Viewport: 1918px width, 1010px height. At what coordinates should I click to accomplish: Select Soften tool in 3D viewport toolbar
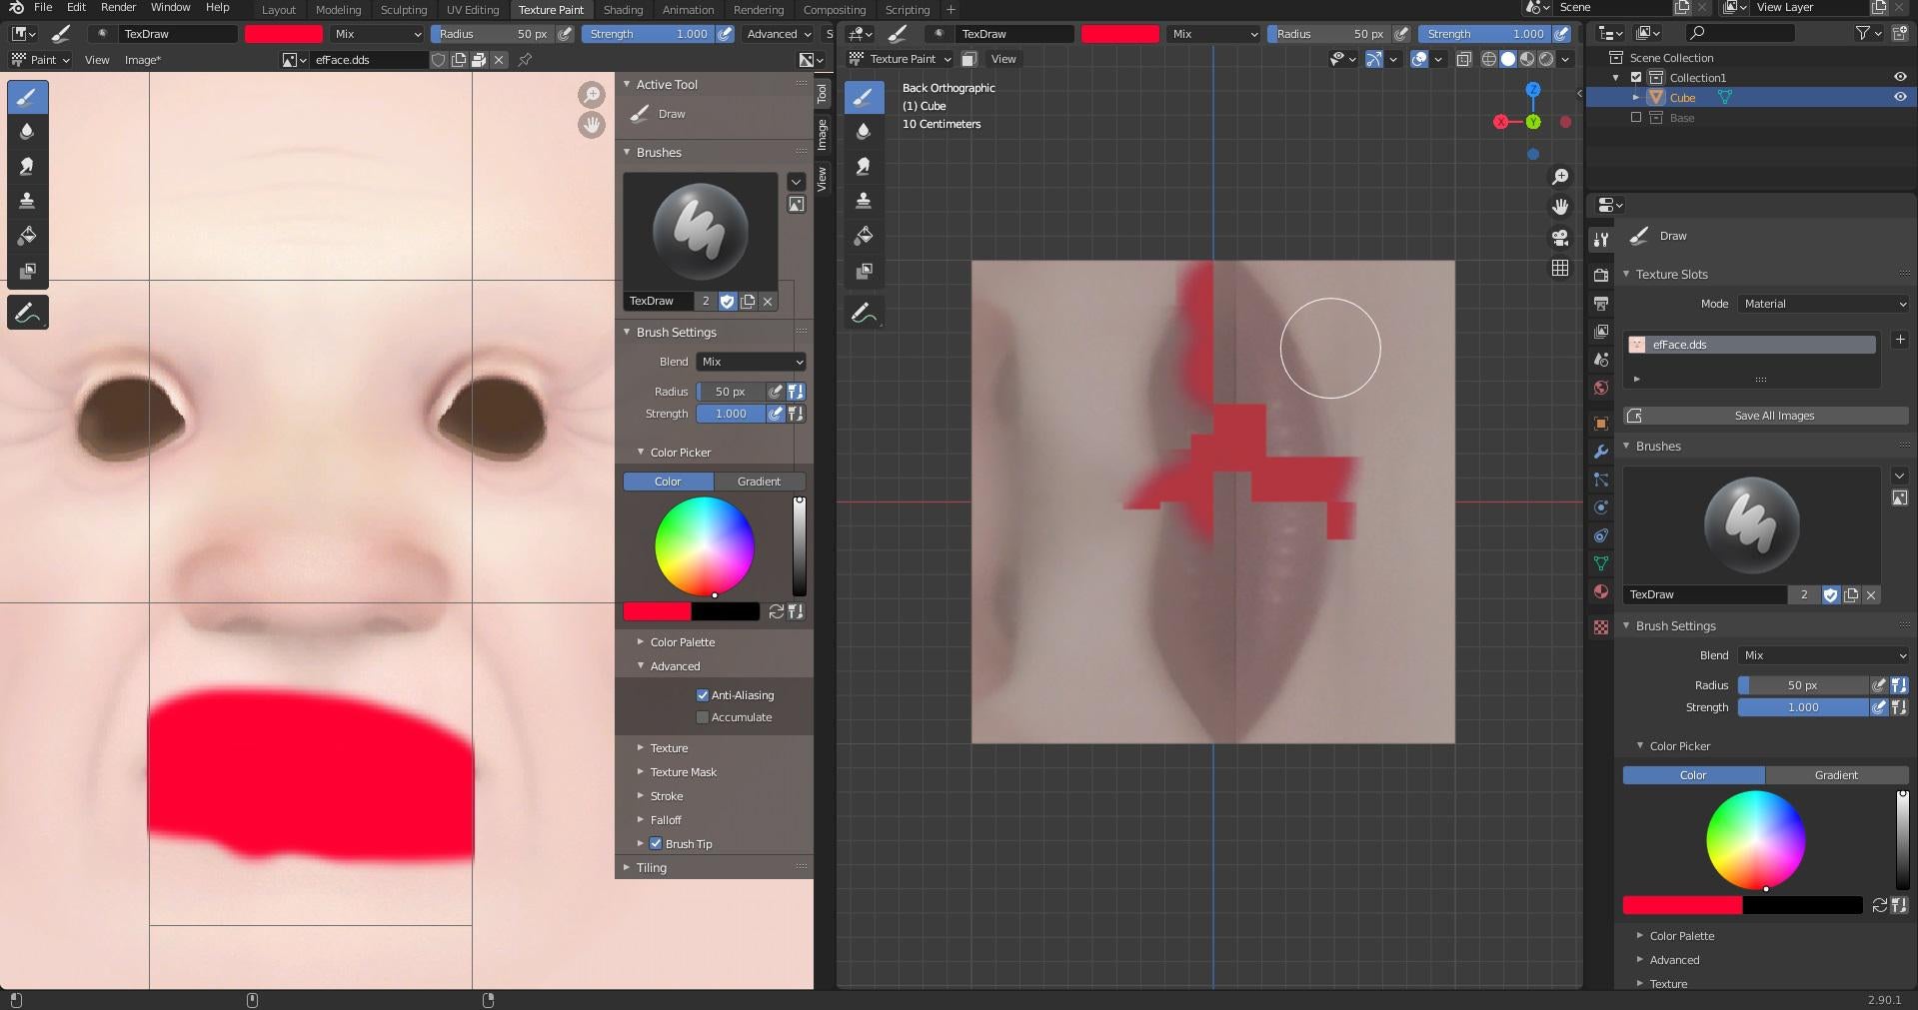click(x=865, y=131)
